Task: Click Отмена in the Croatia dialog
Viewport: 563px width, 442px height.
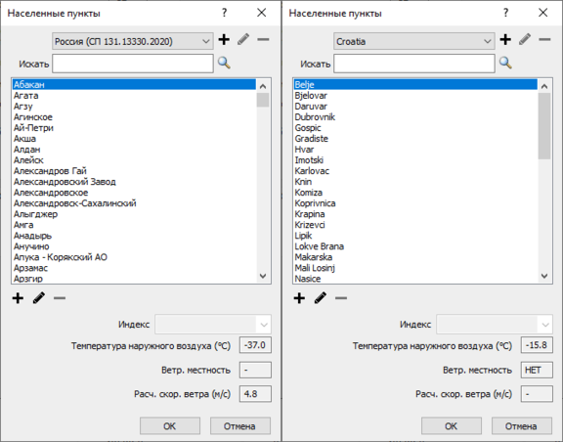Action: click(x=521, y=426)
